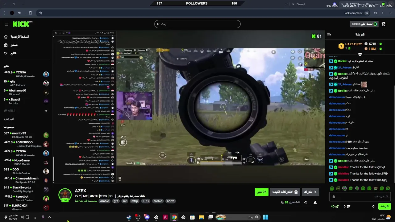Open offline channel A1B_i
395x222 pixels.
pyautogui.click(x=27, y=110)
